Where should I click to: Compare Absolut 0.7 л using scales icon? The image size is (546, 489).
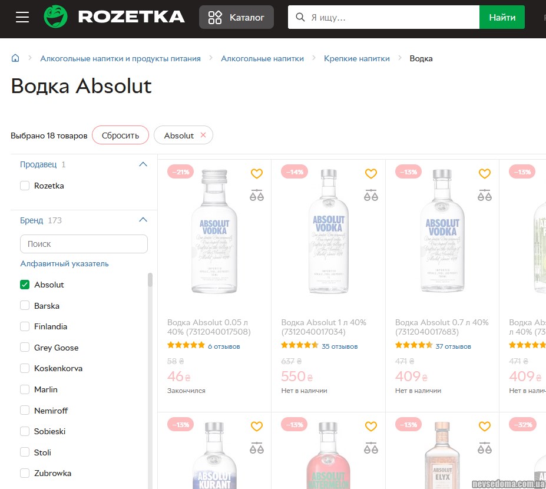pos(484,195)
